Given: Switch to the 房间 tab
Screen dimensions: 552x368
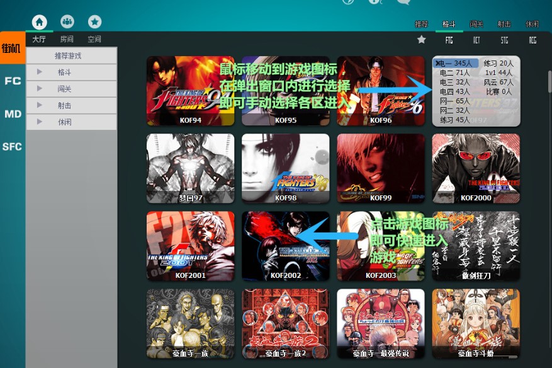Looking at the screenshot, I should (67, 39).
